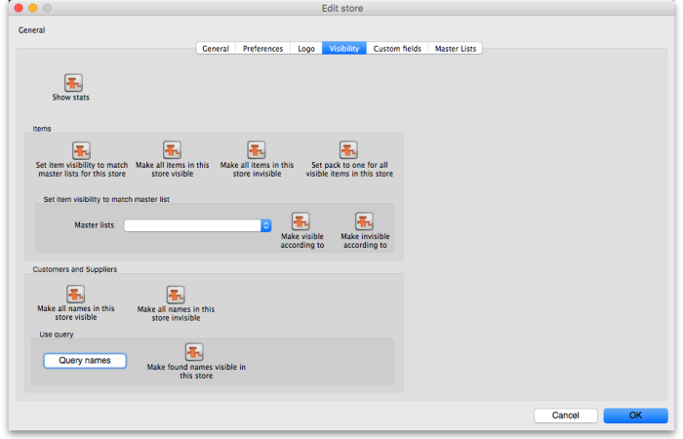
Task: Make all items in this store visible
Action: [172, 150]
